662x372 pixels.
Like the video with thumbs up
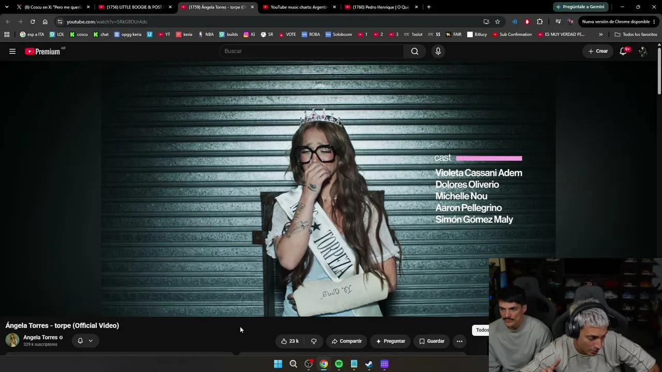(x=290, y=341)
